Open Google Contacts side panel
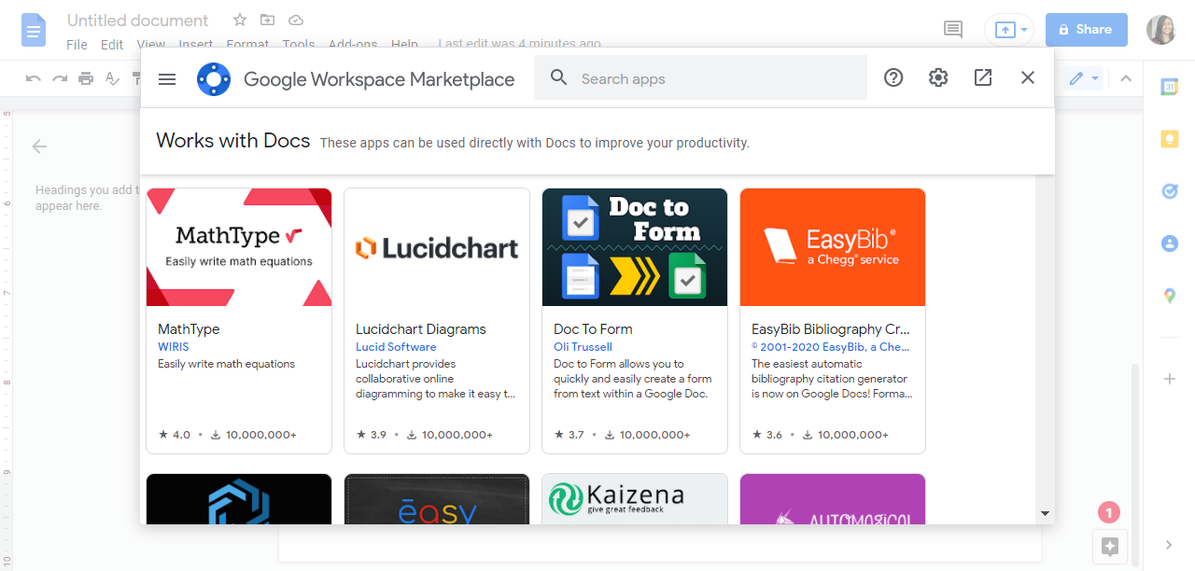 point(1169,244)
